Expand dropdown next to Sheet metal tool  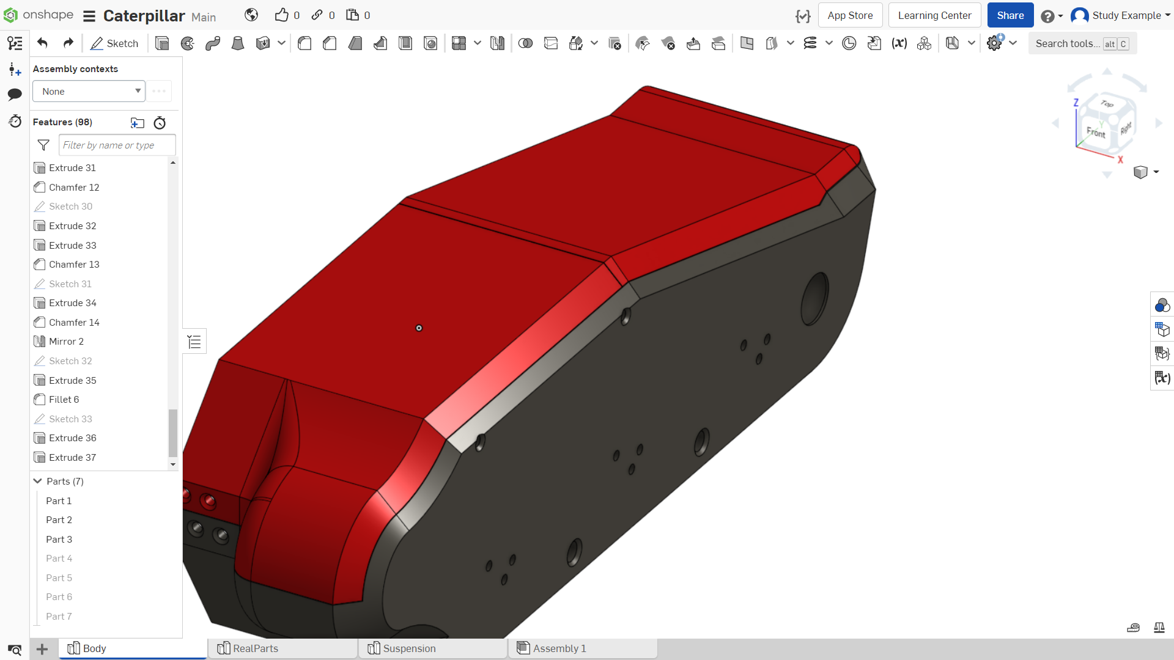(971, 43)
